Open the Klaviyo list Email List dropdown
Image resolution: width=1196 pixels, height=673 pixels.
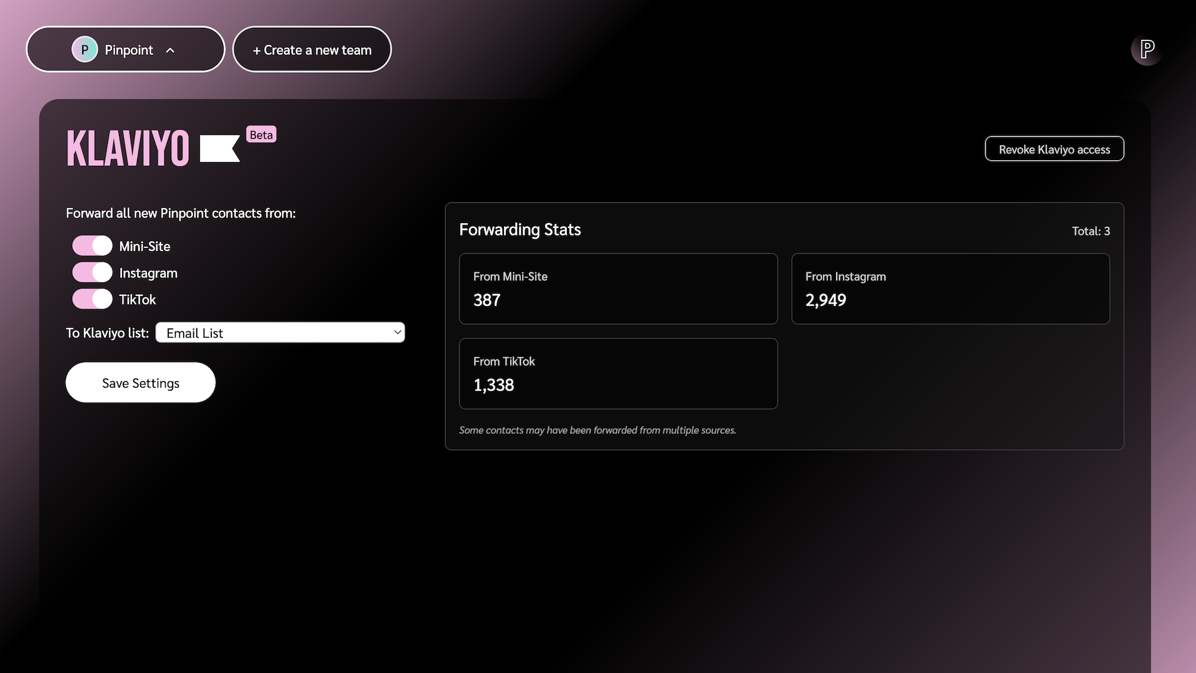coord(280,333)
